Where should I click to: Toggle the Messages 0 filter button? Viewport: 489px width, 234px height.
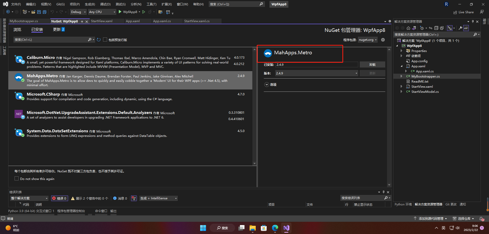pyautogui.click(x=120, y=198)
